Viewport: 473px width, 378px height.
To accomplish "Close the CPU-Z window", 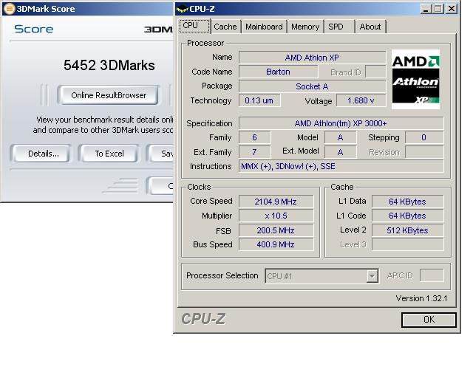I will coord(452,9).
